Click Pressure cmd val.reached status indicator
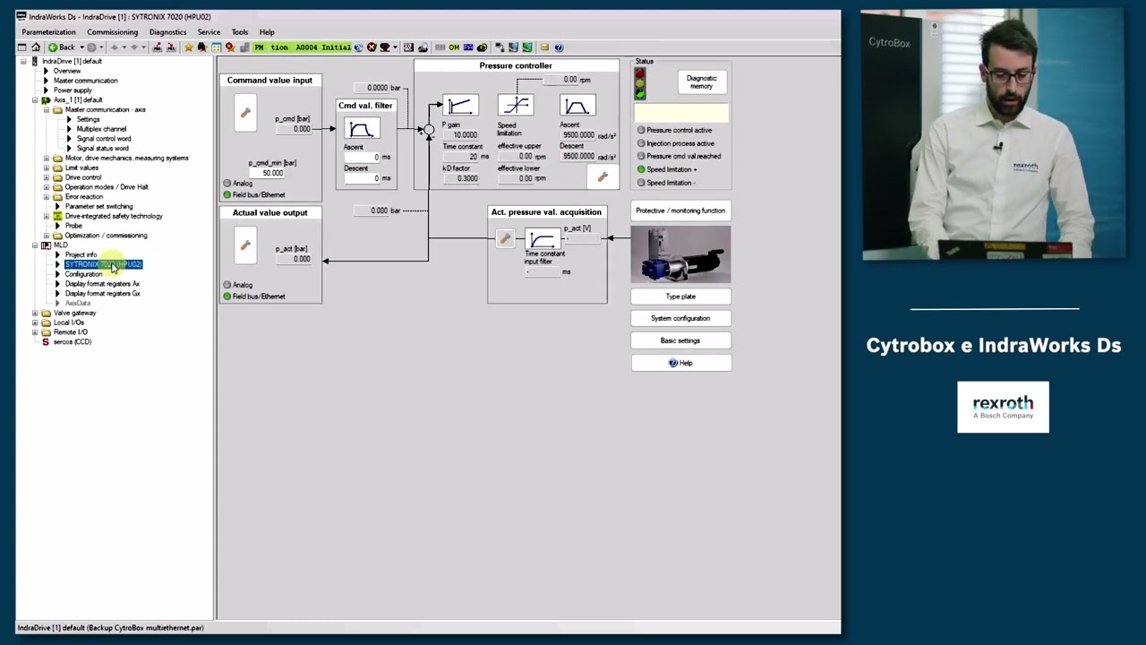 [641, 156]
